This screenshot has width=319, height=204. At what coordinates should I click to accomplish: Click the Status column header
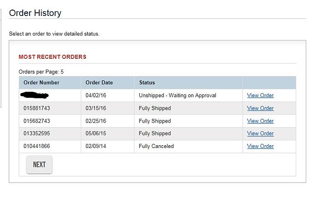pos(147,83)
